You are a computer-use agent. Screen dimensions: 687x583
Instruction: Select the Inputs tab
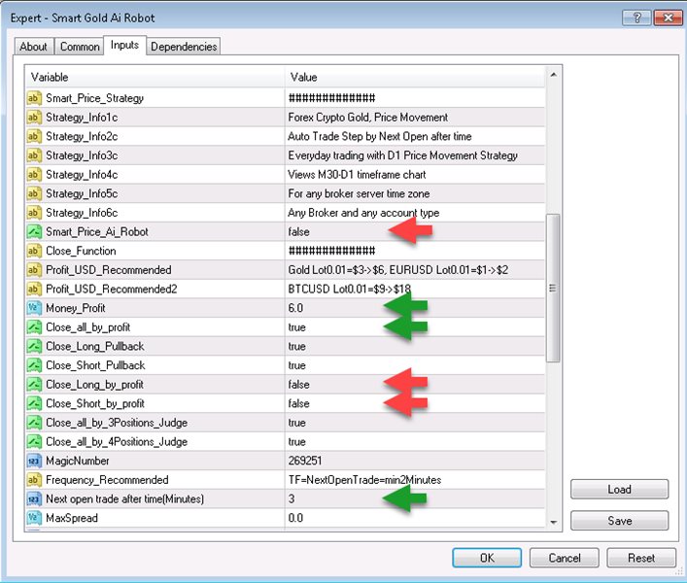click(124, 45)
